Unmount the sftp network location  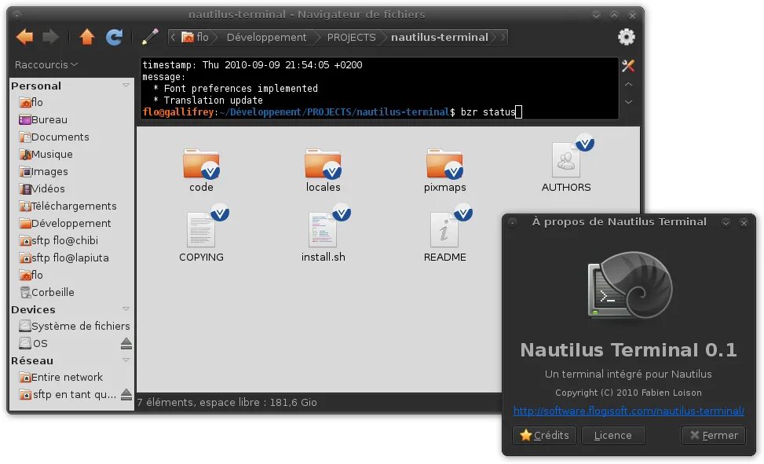pyautogui.click(x=126, y=395)
